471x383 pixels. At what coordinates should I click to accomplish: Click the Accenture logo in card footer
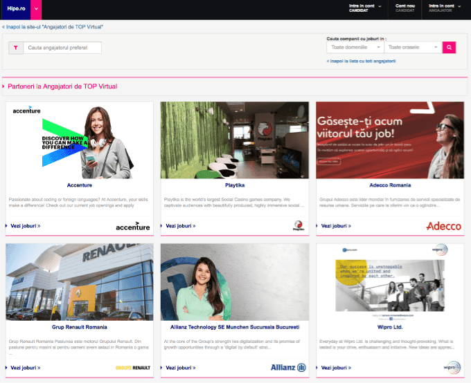click(x=133, y=227)
